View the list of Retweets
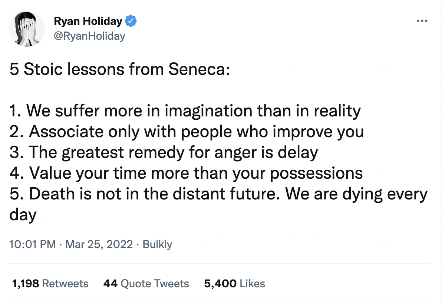The image size is (442, 304). 65,284
